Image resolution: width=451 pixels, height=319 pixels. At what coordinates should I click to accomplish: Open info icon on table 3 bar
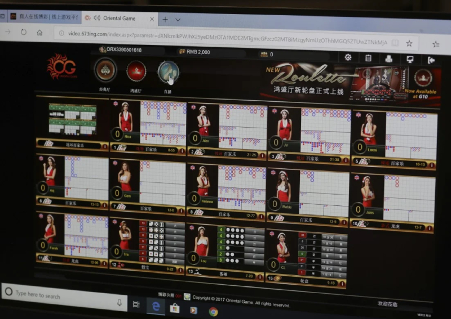pos(346,160)
